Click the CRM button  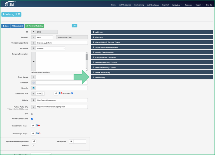(x=74, y=26)
